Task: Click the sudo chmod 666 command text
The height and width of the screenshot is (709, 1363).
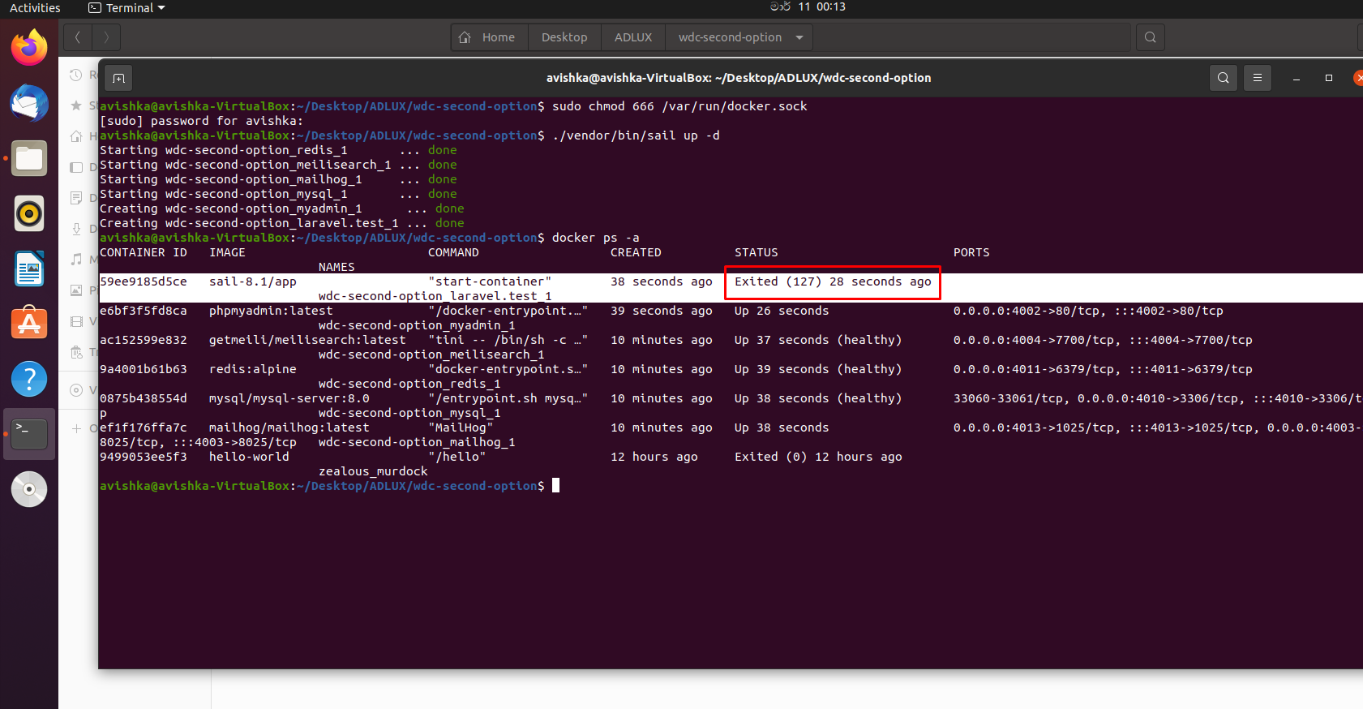Action: tap(679, 106)
